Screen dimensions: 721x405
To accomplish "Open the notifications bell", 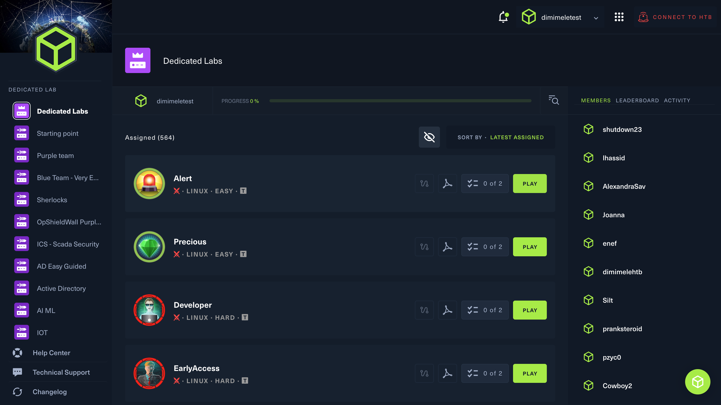I will [x=503, y=17].
